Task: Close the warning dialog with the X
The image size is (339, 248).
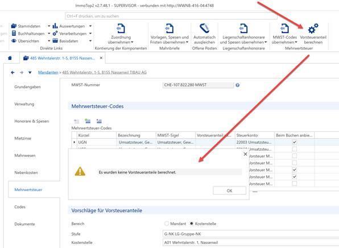Action: pos(245,154)
